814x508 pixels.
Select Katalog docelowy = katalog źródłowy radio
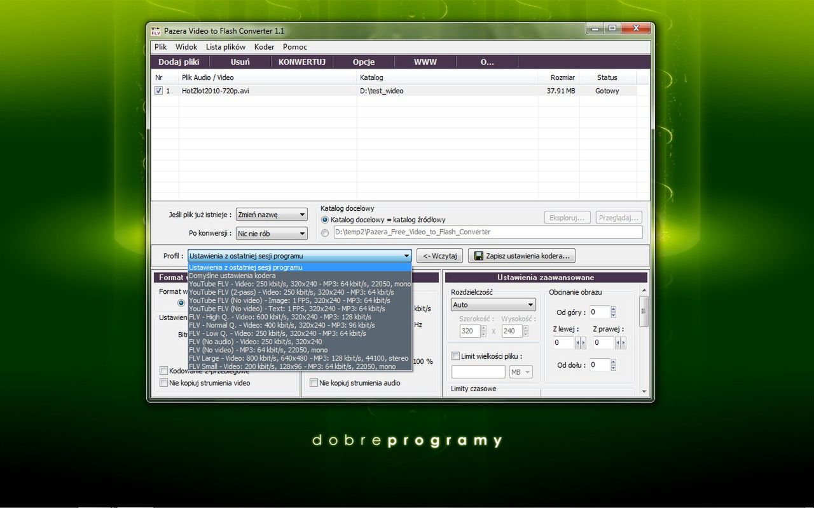(325, 220)
